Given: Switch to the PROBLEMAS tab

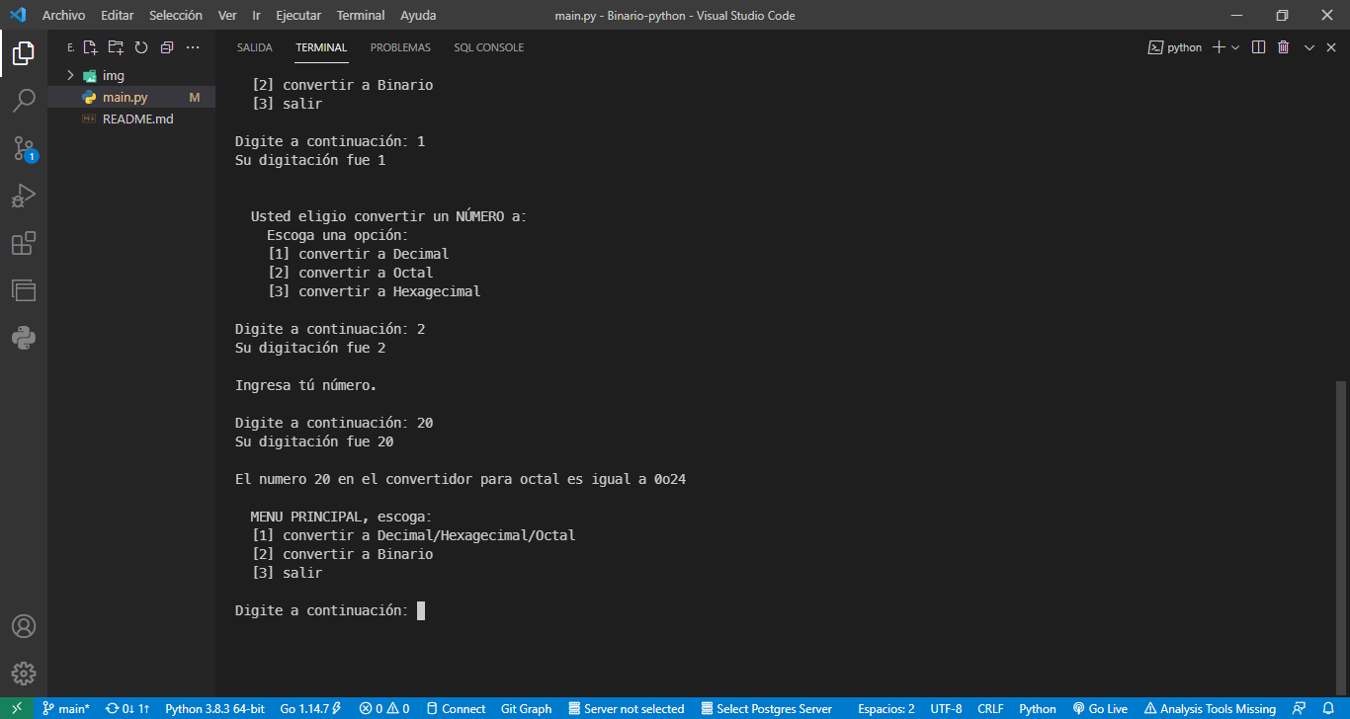Looking at the screenshot, I should coord(400,47).
